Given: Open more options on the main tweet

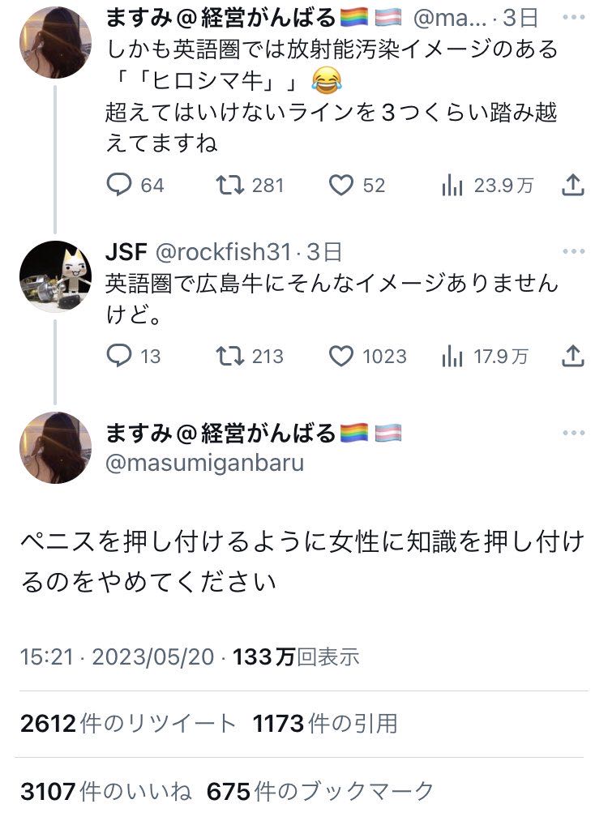Looking at the screenshot, I should click(x=572, y=434).
